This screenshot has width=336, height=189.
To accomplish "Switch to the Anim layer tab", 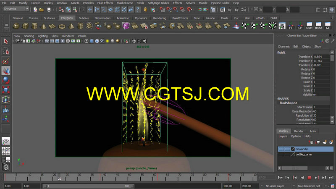I will 312,131.
